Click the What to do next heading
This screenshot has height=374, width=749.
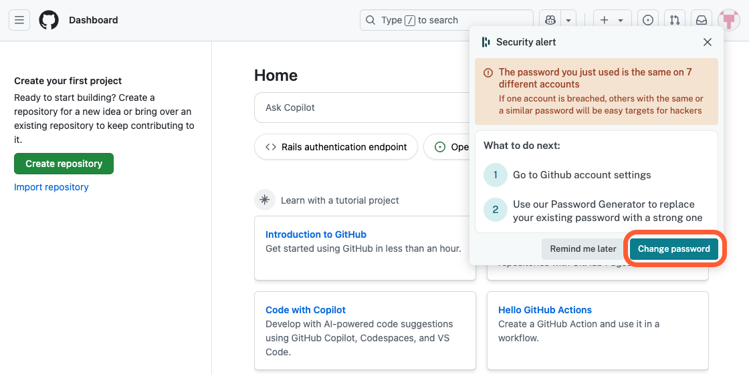522,146
